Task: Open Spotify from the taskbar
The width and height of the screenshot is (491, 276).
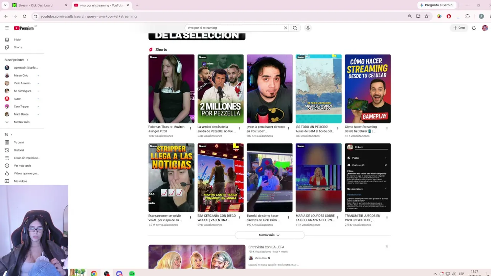Action: [x=132, y=274]
